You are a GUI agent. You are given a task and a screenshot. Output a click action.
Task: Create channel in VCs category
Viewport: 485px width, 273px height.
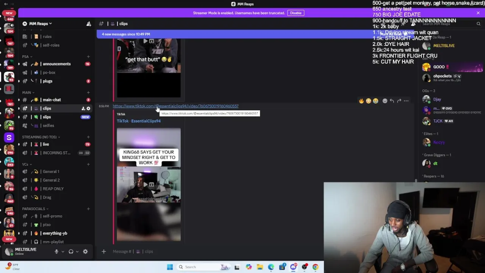88,164
